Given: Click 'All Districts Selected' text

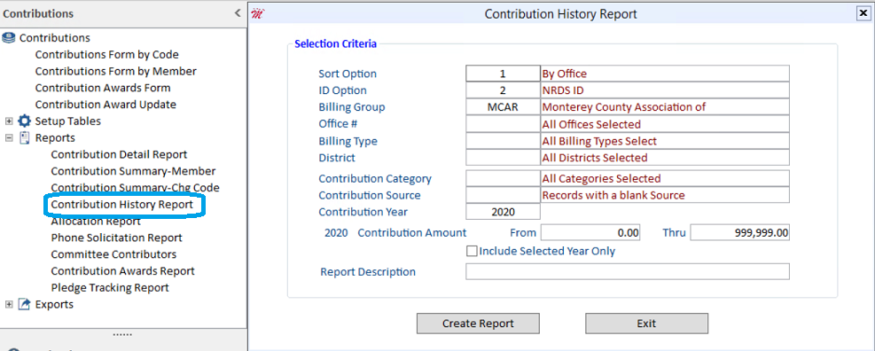Looking at the screenshot, I should coord(594,158).
